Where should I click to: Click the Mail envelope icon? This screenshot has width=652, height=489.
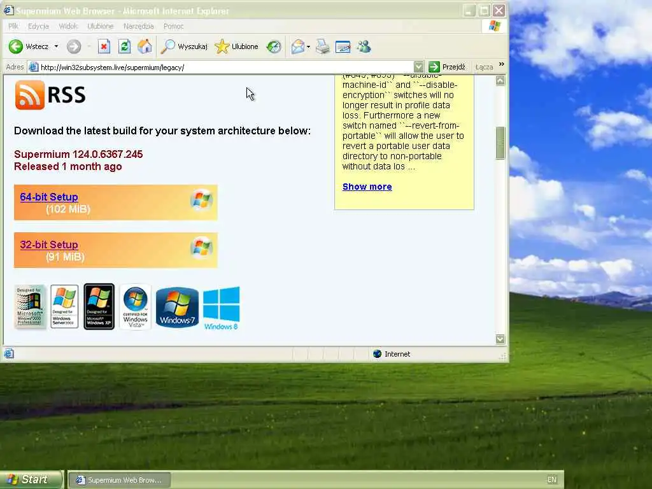point(298,46)
